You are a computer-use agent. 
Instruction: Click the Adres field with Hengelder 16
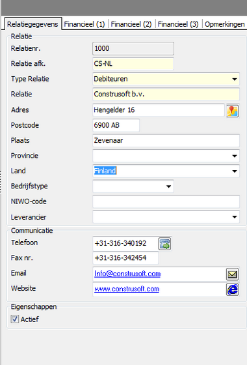point(159,110)
